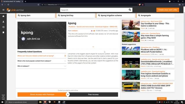The height and width of the screenshot is (104, 185).
Task: Click the yellow bus thumbnail image
Action: 131,87
